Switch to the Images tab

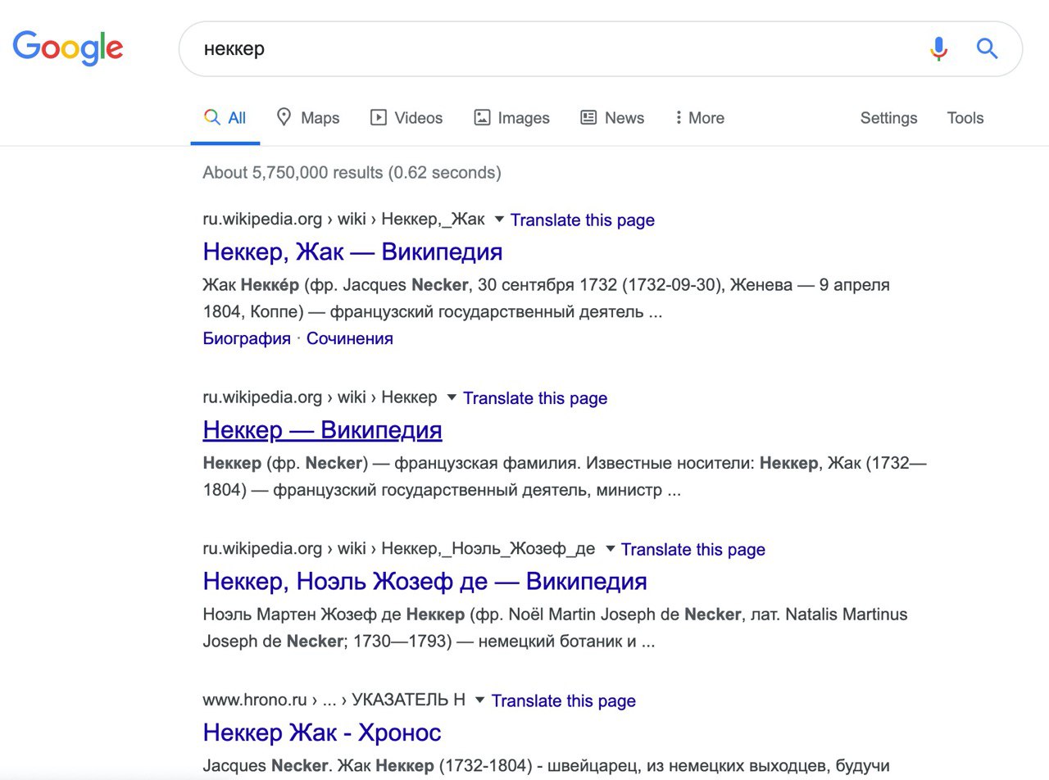pyautogui.click(x=512, y=118)
